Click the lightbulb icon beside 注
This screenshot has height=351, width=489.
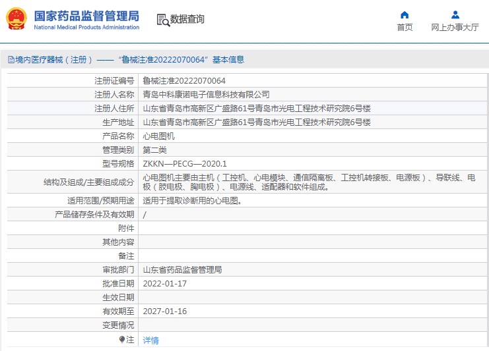click(122, 339)
